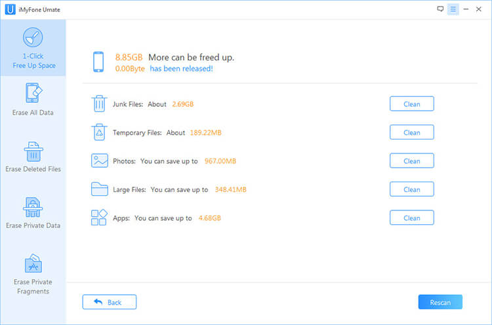Open the Erase Private Data shredder icon
This screenshot has width=492, height=325.
33,208
